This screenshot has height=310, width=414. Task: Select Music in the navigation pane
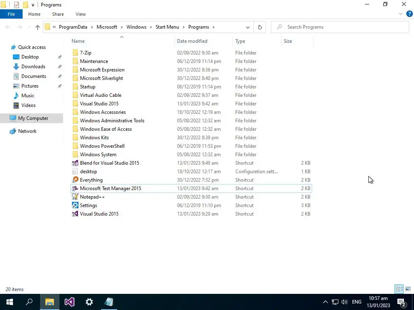28,96
